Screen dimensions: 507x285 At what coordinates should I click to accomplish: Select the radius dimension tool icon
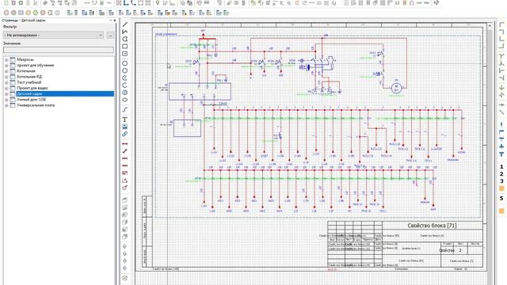(125, 188)
